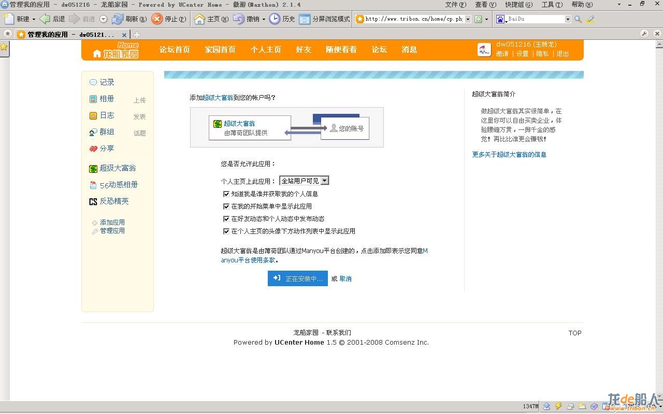Open the 历史 history clock icon
This screenshot has height=414, width=663.
pyautogui.click(x=275, y=19)
